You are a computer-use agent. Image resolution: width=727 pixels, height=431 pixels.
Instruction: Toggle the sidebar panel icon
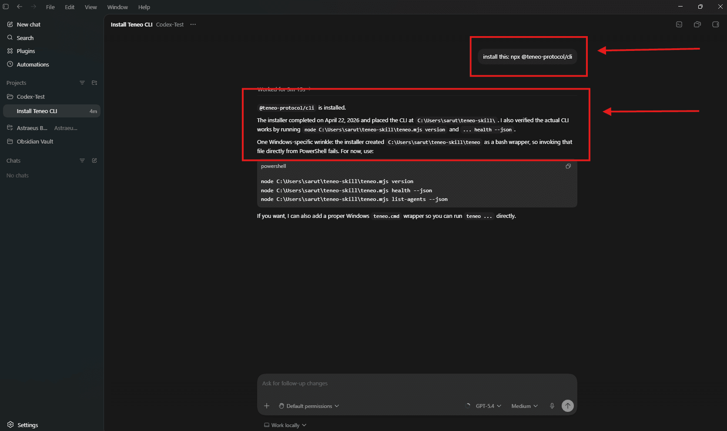click(6, 7)
